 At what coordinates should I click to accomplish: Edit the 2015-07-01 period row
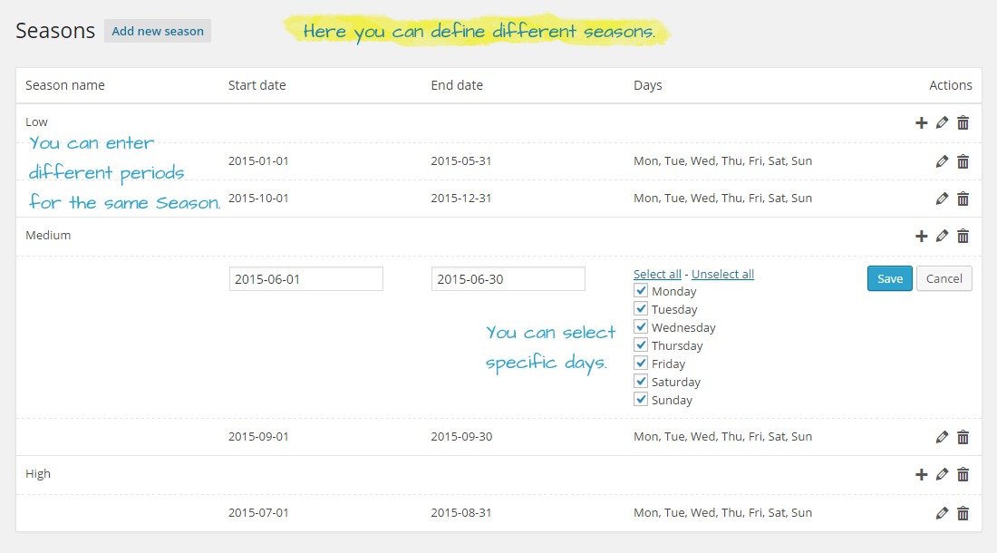(x=942, y=513)
